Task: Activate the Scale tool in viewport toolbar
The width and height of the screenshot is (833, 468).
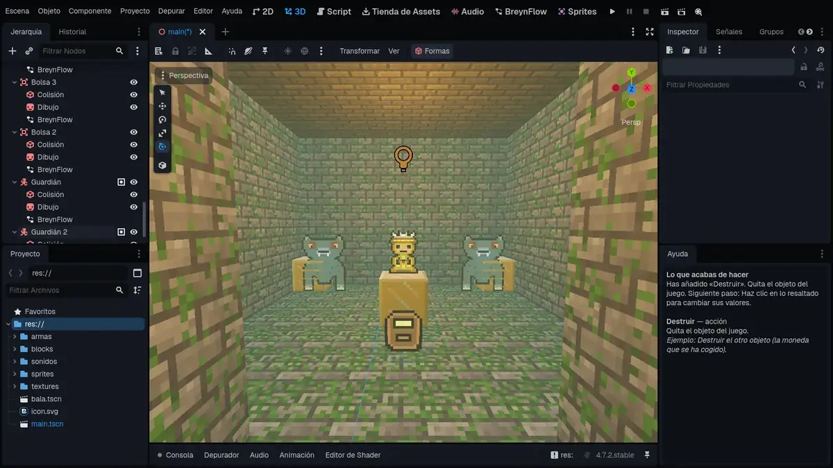Action: pos(162,133)
